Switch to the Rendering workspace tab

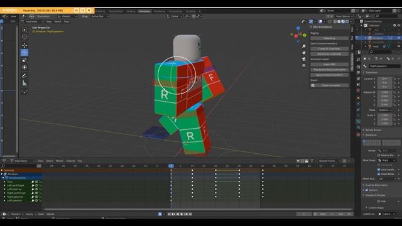click(x=159, y=11)
